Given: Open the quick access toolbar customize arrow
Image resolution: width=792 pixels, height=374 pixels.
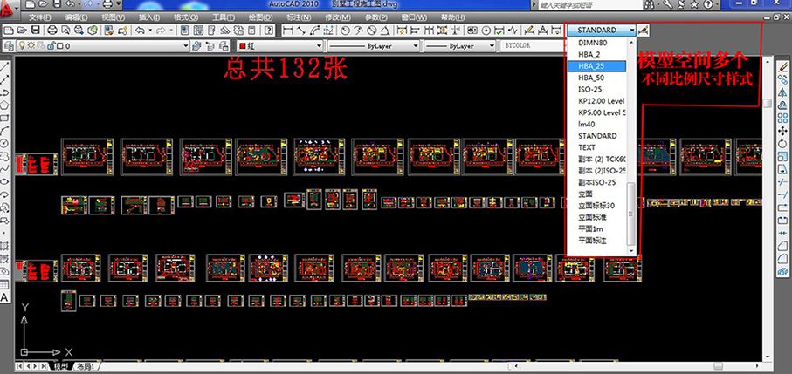Looking at the screenshot, I should coord(118,4).
